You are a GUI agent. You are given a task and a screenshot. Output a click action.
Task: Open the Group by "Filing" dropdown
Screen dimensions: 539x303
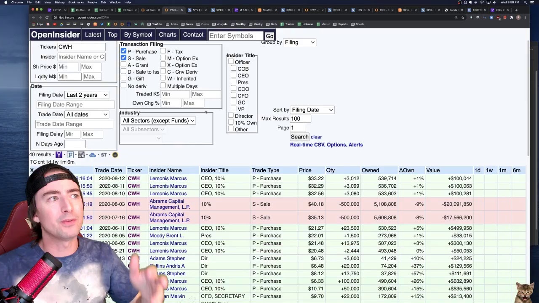tap(299, 42)
